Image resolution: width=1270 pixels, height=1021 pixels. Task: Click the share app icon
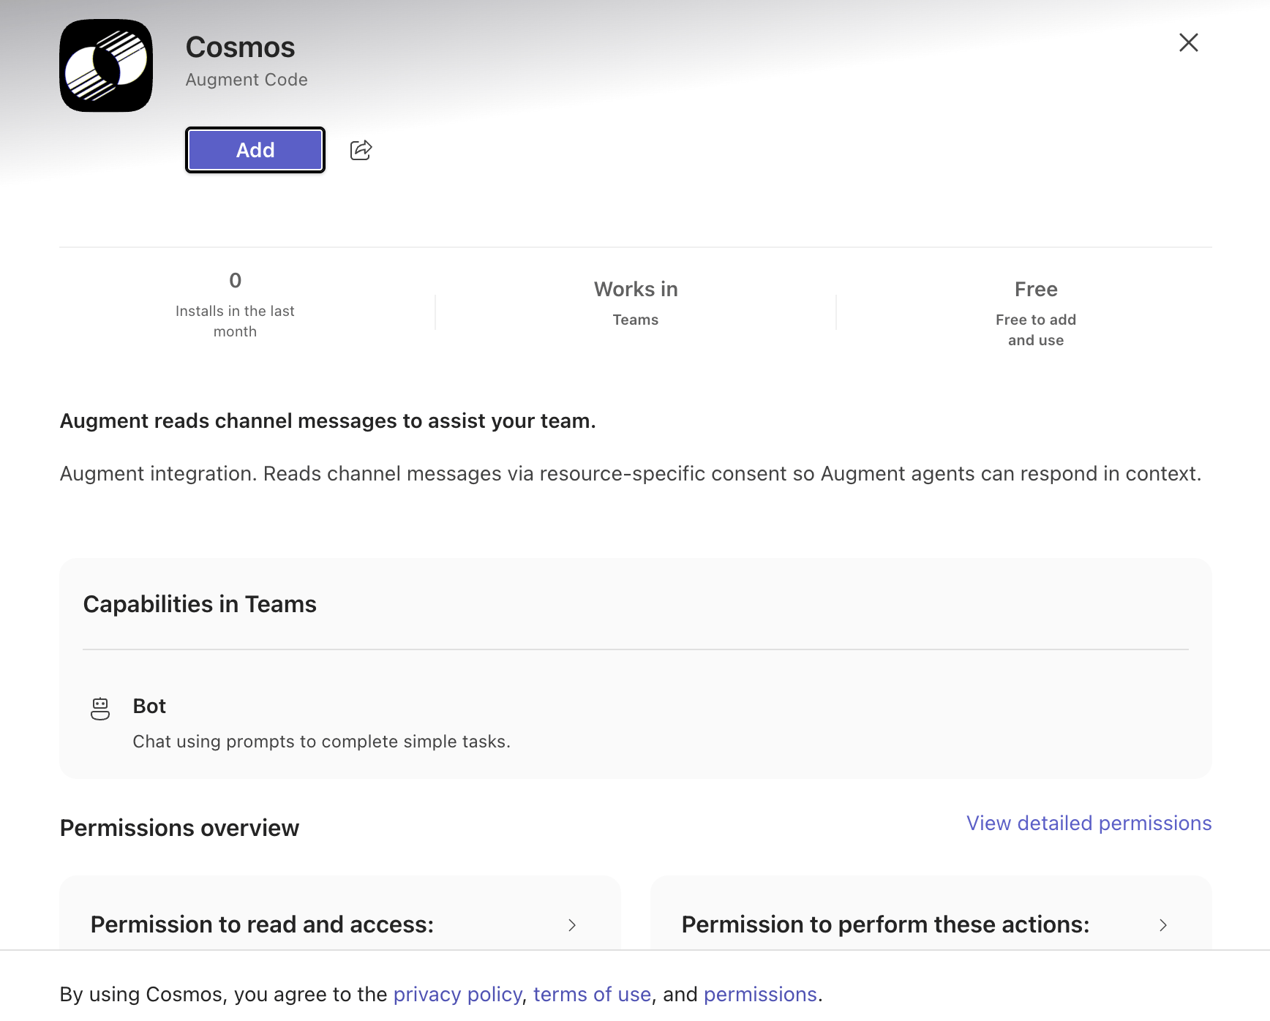(x=361, y=150)
